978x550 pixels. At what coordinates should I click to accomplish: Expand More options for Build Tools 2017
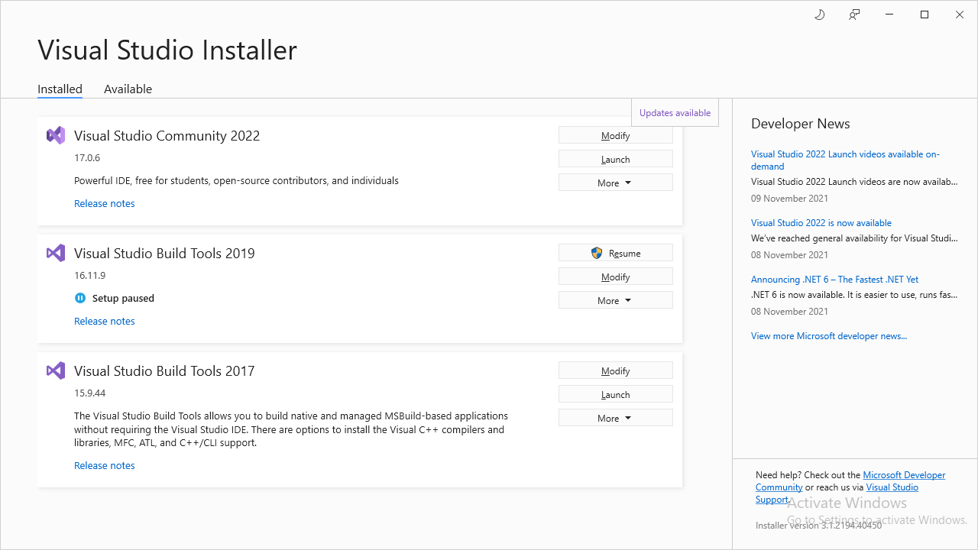click(615, 417)
